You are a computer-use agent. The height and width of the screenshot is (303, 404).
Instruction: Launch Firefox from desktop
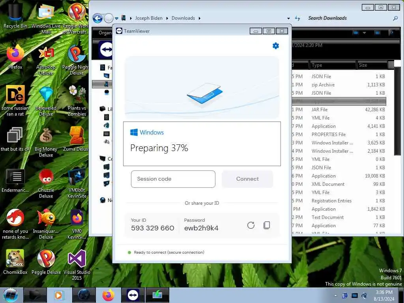click(x=15, y=57)
